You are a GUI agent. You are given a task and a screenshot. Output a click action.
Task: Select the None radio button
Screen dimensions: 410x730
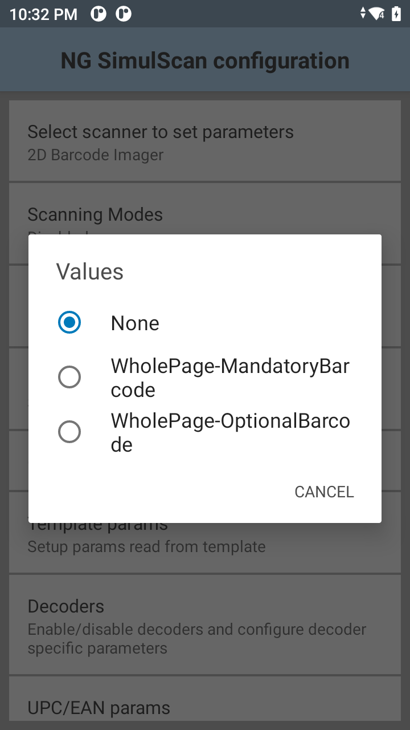(69, 323)
